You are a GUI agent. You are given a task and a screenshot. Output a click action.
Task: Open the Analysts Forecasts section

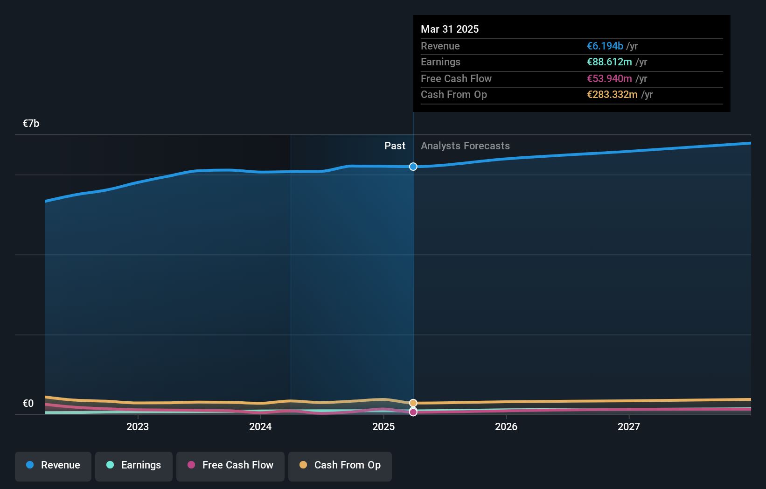pyautogui.click(x=465, y=146)
